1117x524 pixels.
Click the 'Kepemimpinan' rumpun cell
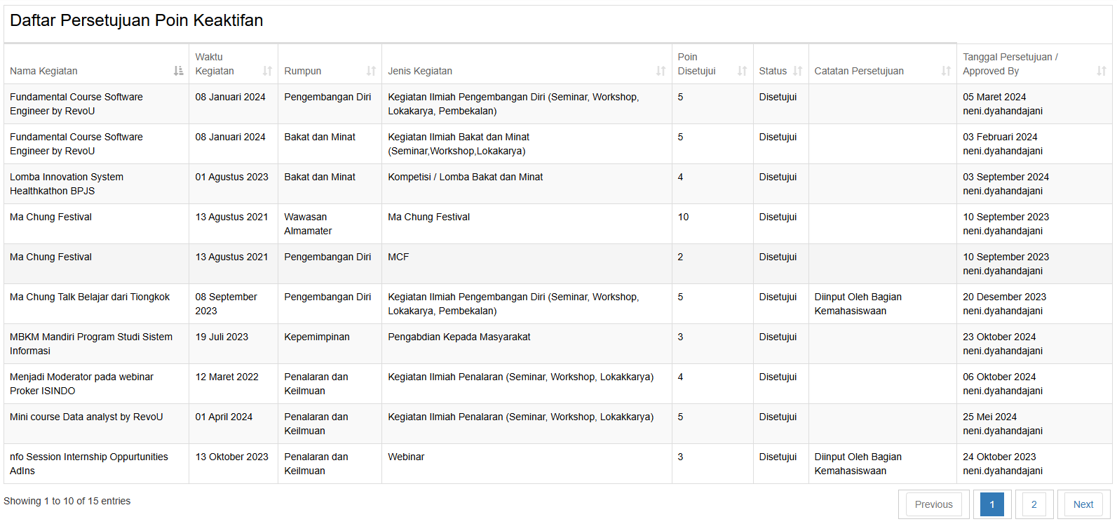tap(330, 344)
